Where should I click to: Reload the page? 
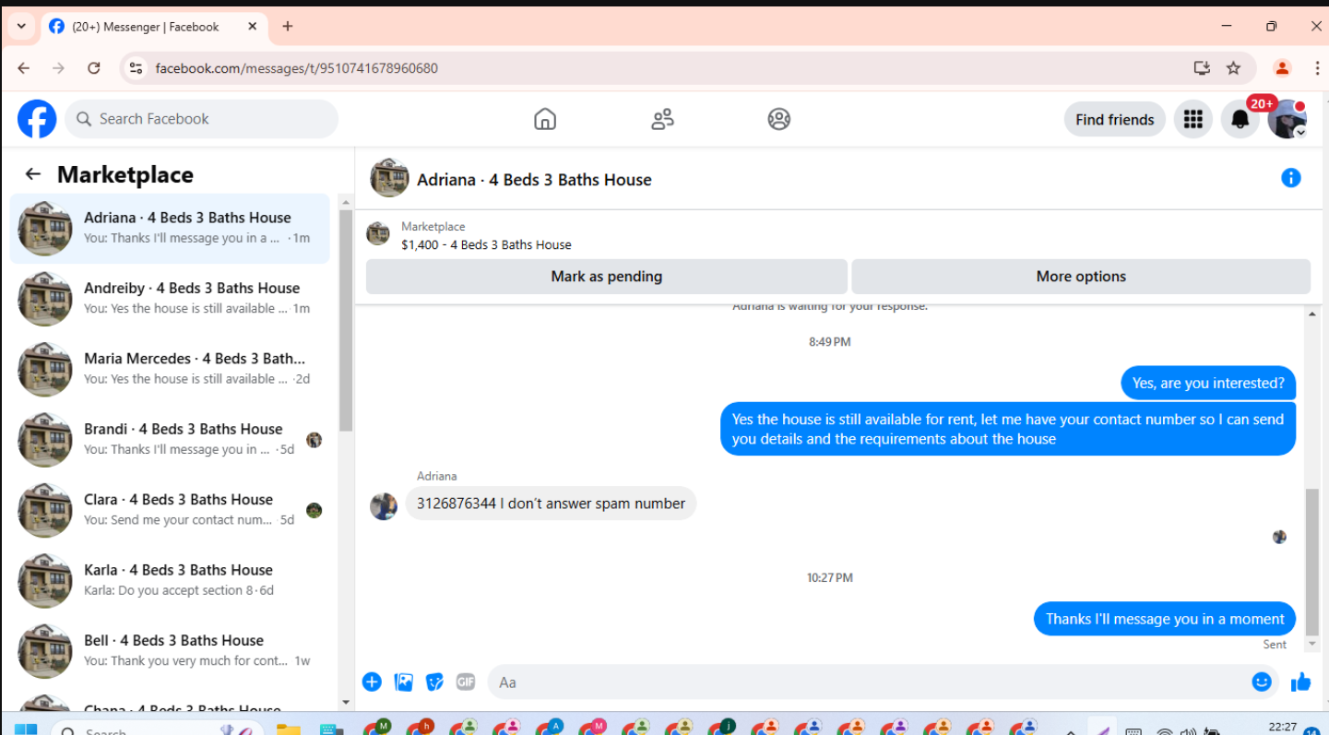(x=94, y=68)
